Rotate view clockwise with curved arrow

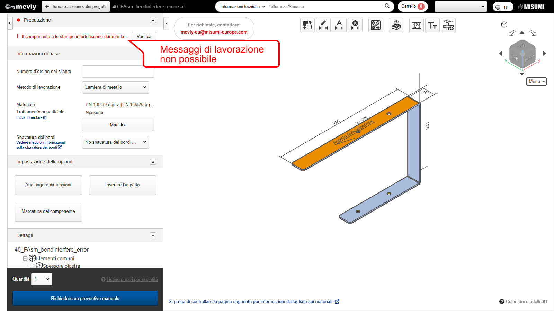[x=533, y=33]
